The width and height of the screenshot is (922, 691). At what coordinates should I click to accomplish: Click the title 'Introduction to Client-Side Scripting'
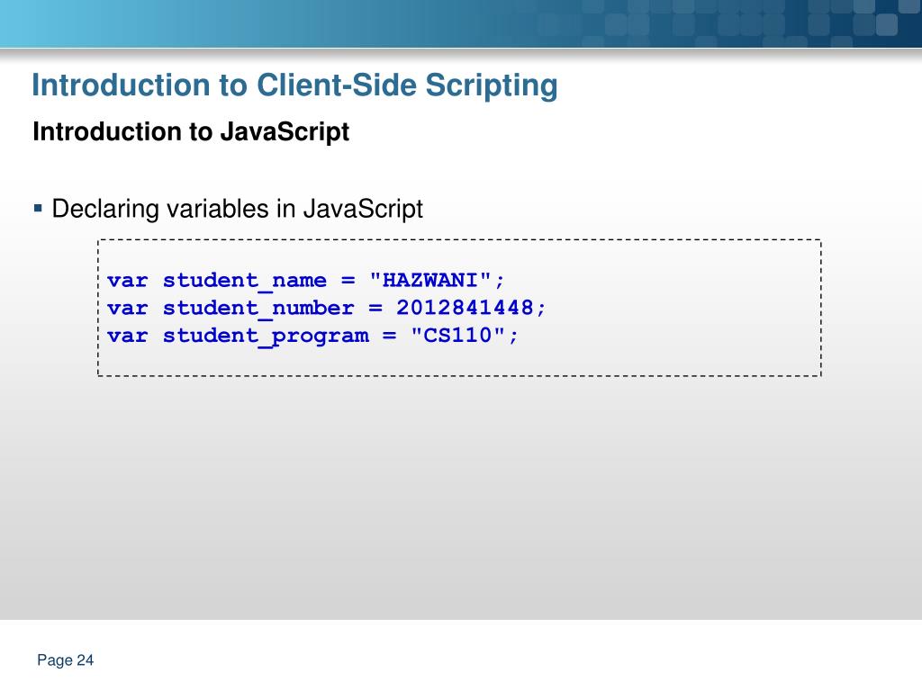[x=294, y=85]
